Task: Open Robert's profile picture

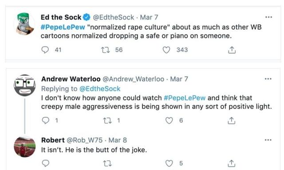Action: [x=25, y=147]
